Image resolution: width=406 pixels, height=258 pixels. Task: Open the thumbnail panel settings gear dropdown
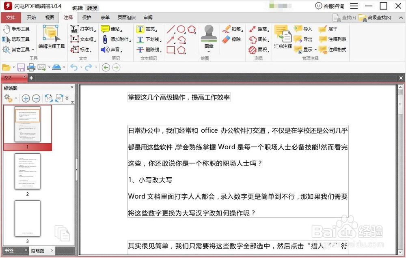10,98
